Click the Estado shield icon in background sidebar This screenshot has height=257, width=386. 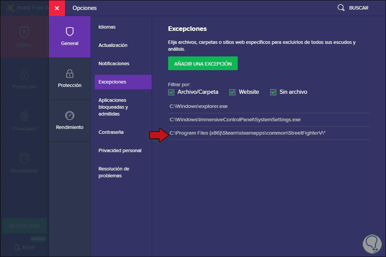coord(24,32)
